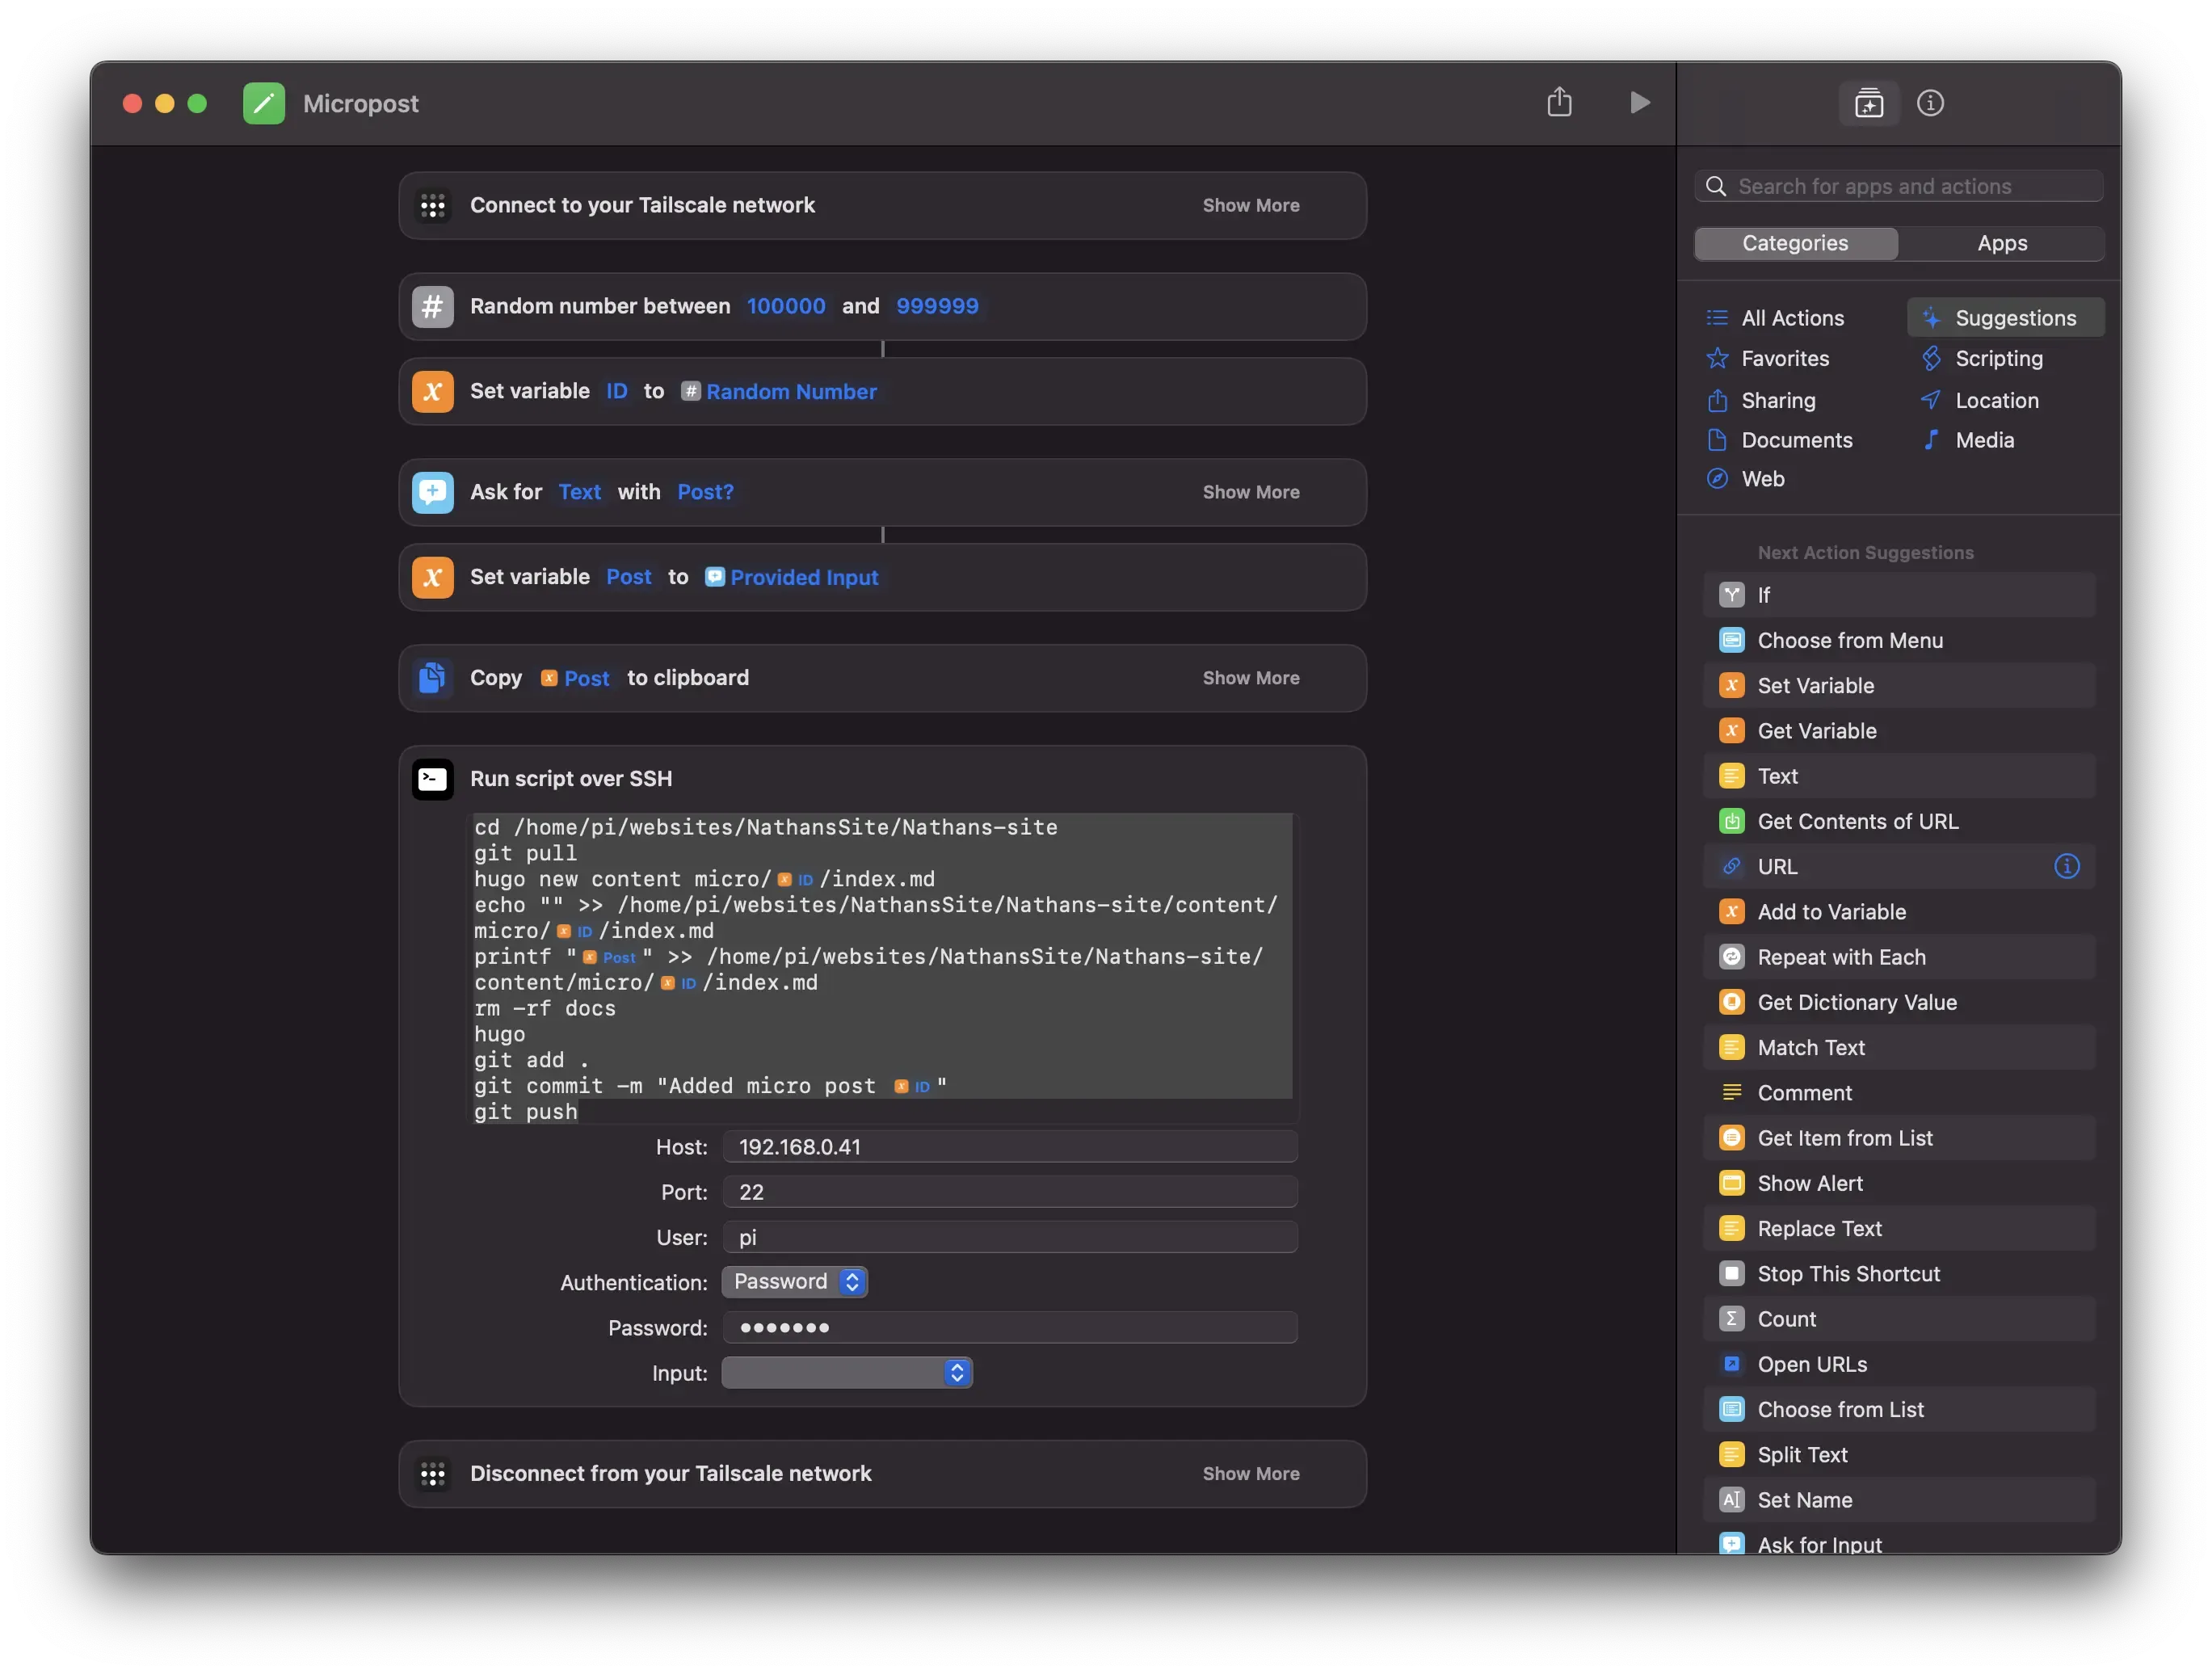Click the Run script over SSH terminal icon
Viewport: 2212px width, 1674px height.
(x=433, y=779)
